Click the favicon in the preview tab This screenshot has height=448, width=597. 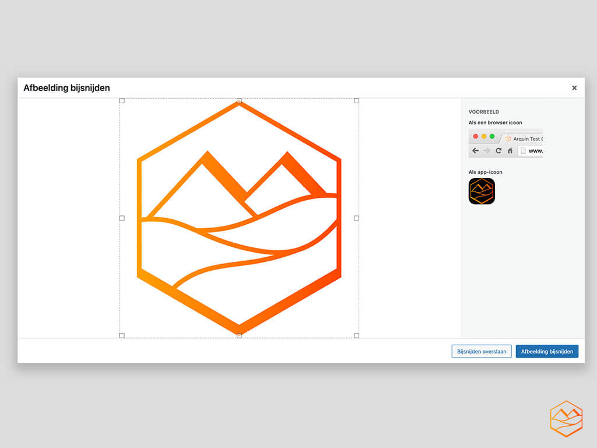coord(508,139)
